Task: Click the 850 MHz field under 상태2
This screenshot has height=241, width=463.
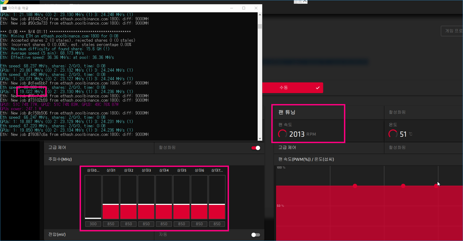Action: pos(128,224)
